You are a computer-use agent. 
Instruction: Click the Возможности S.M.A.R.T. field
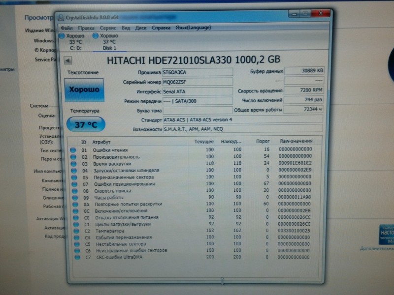(243, 129)
